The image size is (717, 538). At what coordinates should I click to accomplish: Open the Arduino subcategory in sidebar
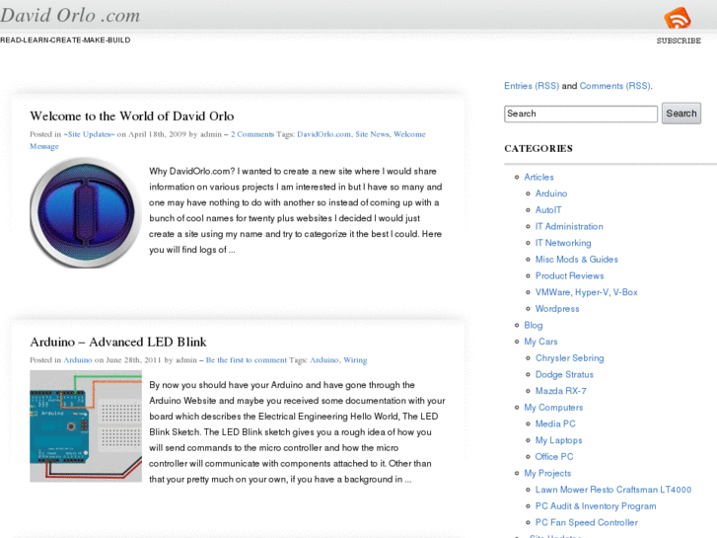(x=551, y=193)
